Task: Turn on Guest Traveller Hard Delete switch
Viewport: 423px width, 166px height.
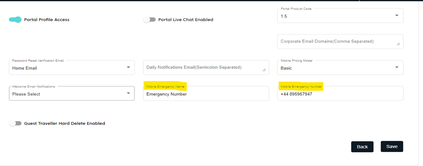Action: 15,123
